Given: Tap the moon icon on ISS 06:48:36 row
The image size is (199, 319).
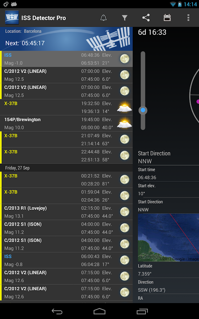Looking at the screenshot, I should coord(125,59).
